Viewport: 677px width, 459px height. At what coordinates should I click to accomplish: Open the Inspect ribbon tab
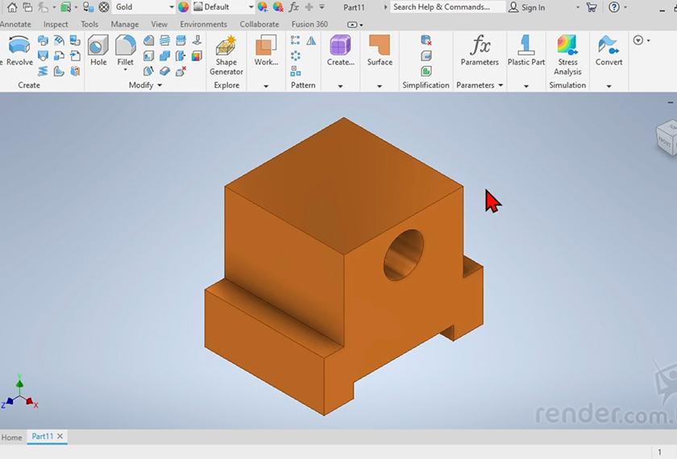coord(56,24)
